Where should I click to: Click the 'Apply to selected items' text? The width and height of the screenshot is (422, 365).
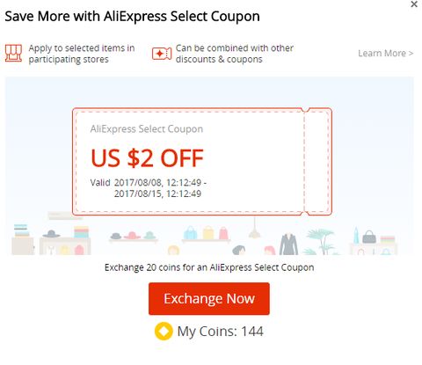[82, 54]
